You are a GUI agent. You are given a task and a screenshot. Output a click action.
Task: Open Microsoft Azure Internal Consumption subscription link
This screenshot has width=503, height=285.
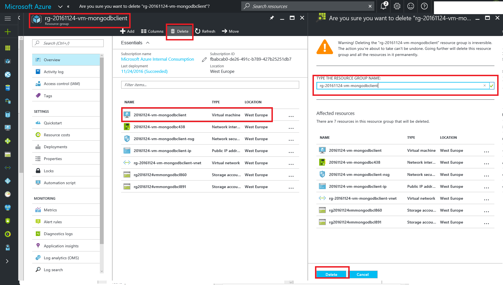(x=157, y=59)
